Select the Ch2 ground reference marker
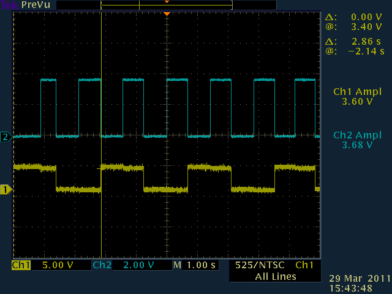The image size is (392, 294). coord(6,137)
